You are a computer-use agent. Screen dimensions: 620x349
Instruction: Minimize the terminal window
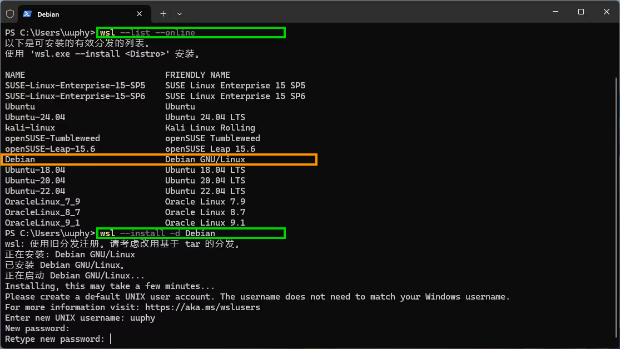point(555,12)
